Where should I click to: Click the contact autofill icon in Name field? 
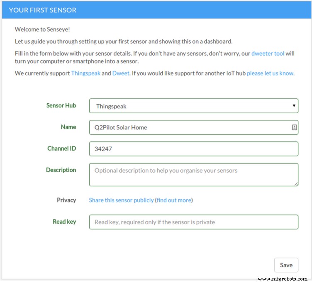click(x=294, y=127)
